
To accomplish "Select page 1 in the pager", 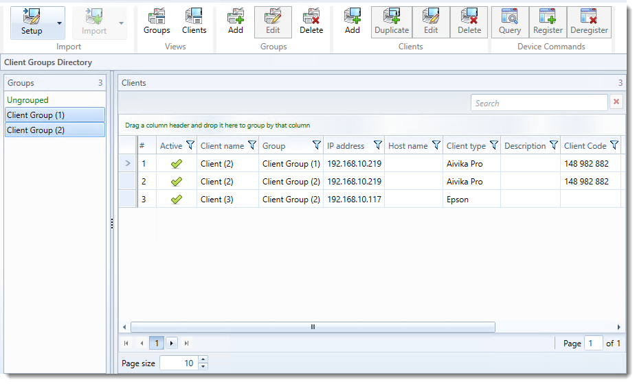I will point(157,343).
